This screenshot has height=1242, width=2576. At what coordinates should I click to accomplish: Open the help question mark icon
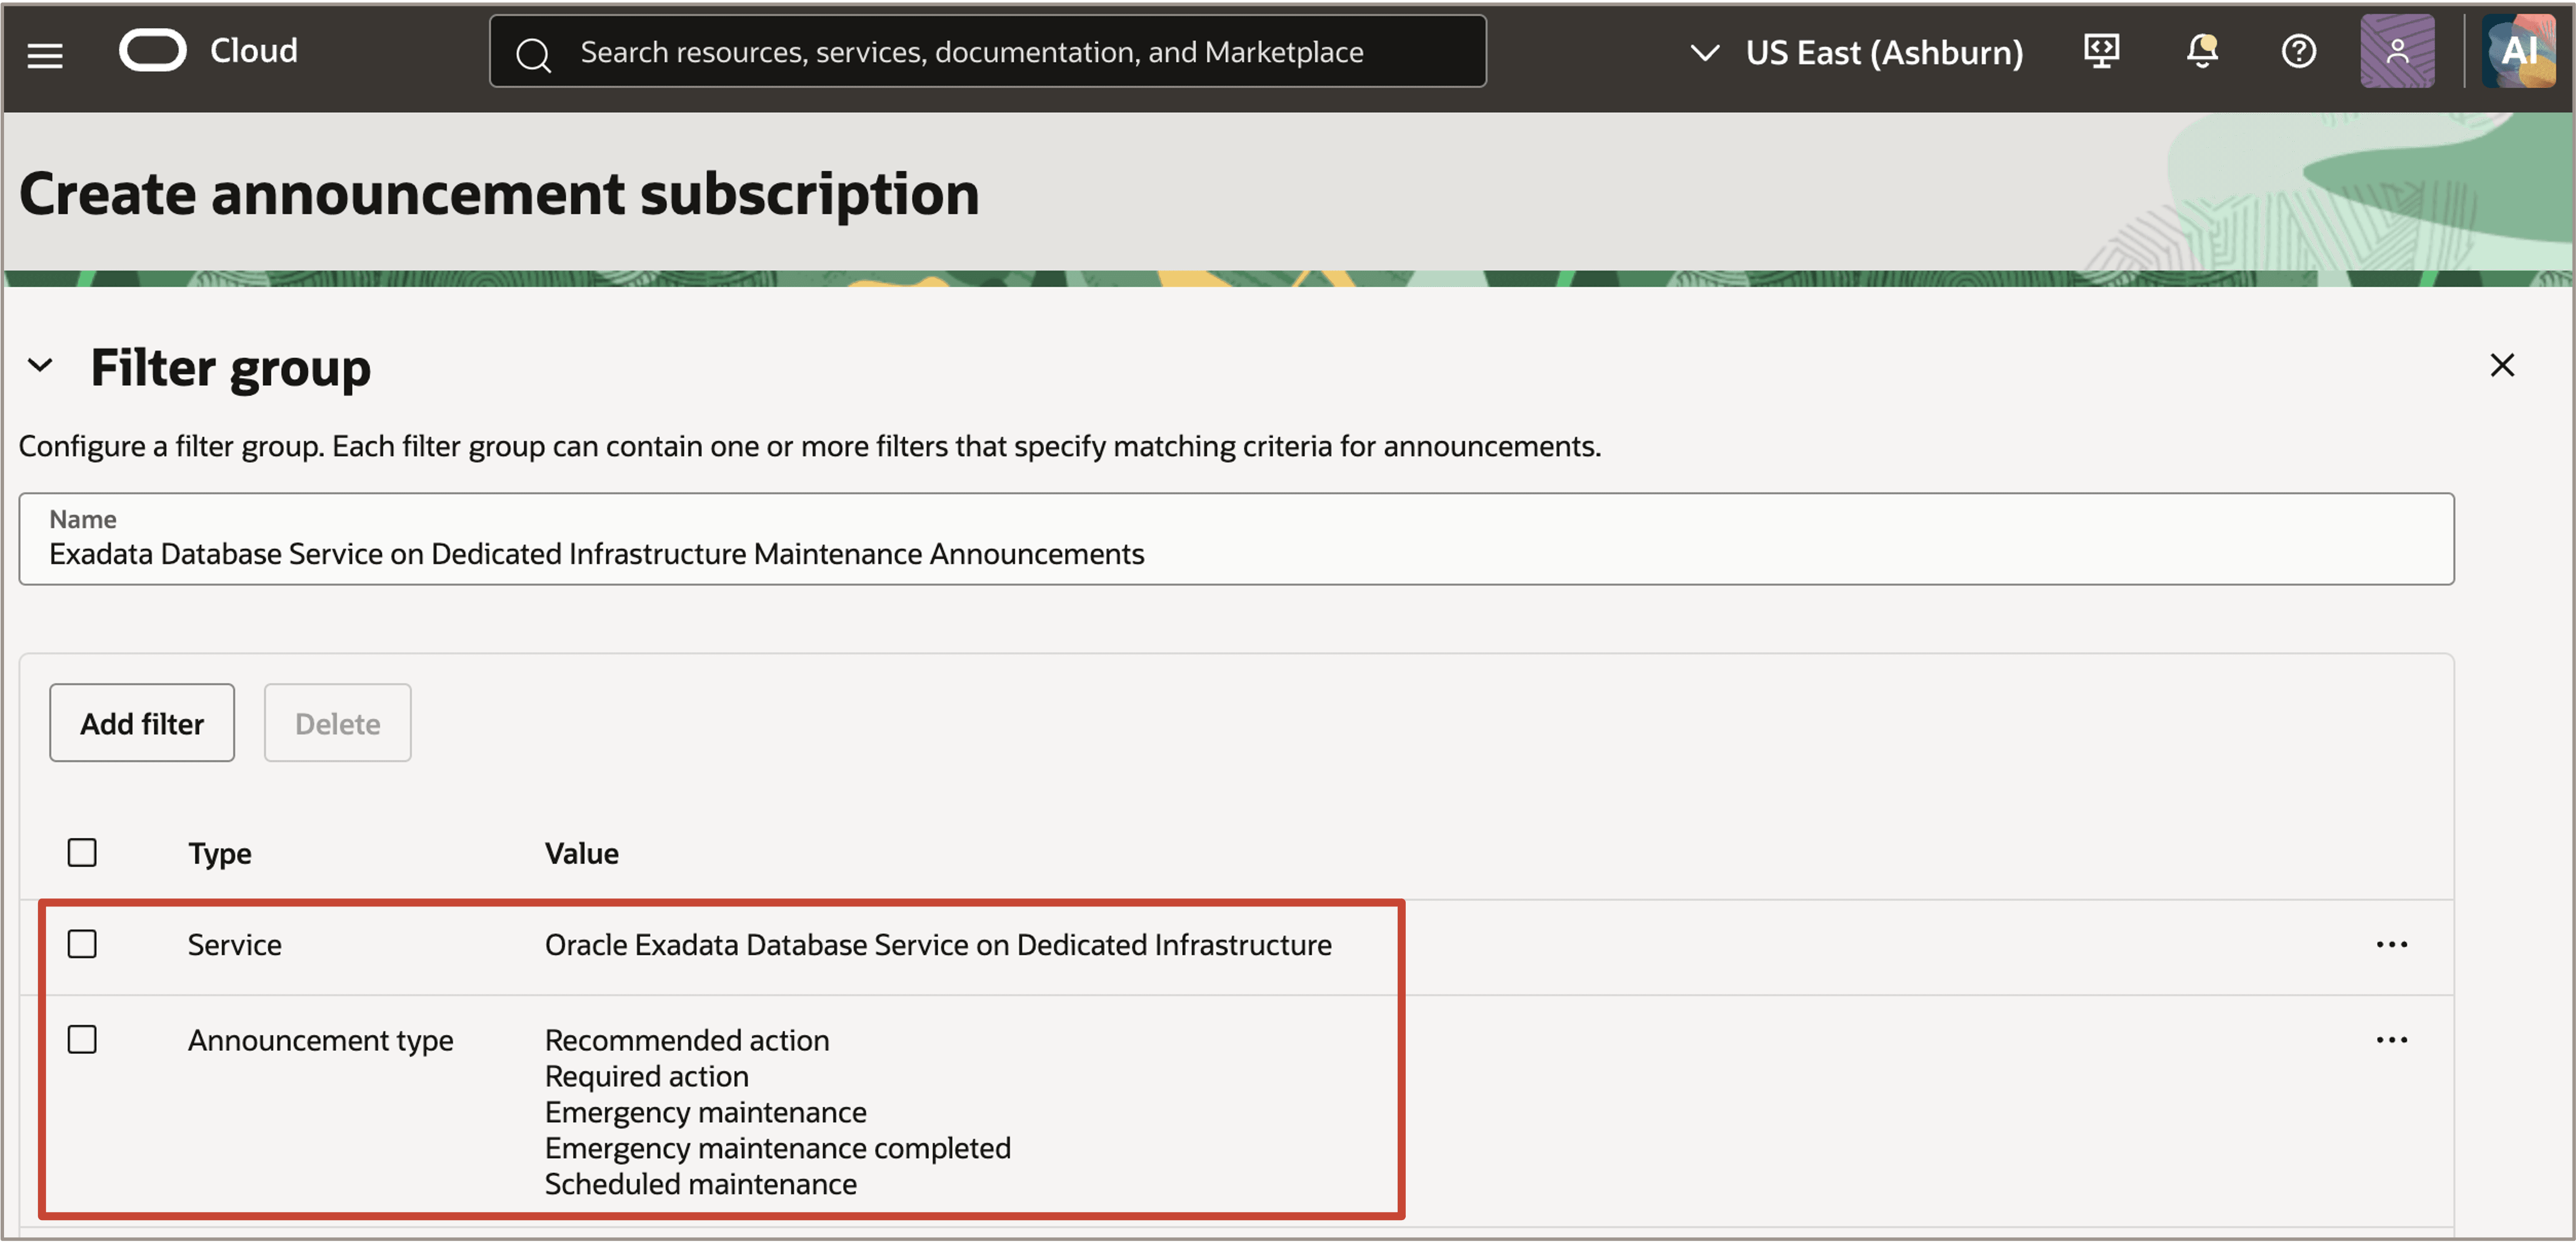[2298, 52]
